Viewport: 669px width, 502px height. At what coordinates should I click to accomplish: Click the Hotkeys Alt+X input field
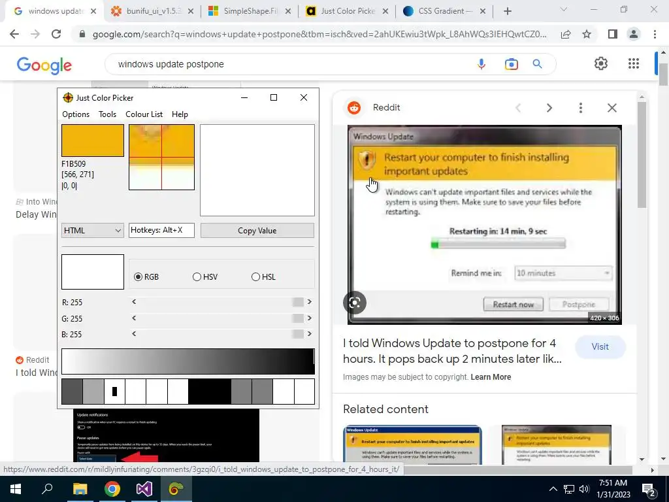tap(162, 231)
